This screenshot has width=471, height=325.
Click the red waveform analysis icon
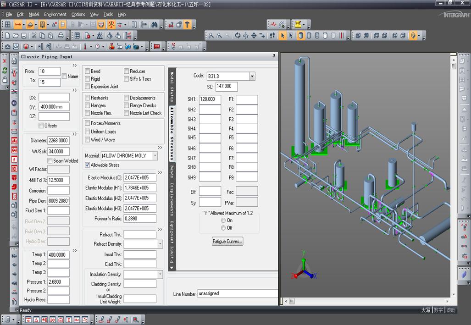(x=273, y=25)
